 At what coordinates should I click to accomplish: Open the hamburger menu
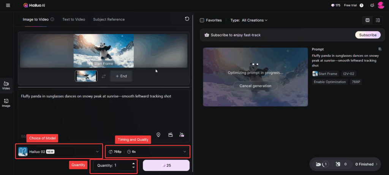(8, 5)
